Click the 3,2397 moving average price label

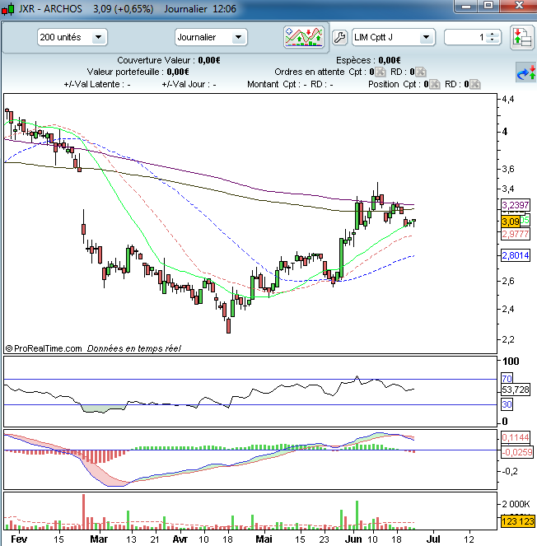[x=516, y=205]
